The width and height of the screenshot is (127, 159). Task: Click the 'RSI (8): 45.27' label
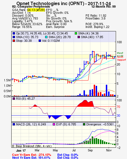coord(25,99)
